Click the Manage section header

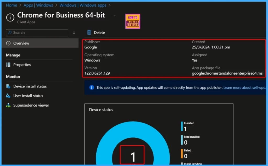tap(13, 55)
